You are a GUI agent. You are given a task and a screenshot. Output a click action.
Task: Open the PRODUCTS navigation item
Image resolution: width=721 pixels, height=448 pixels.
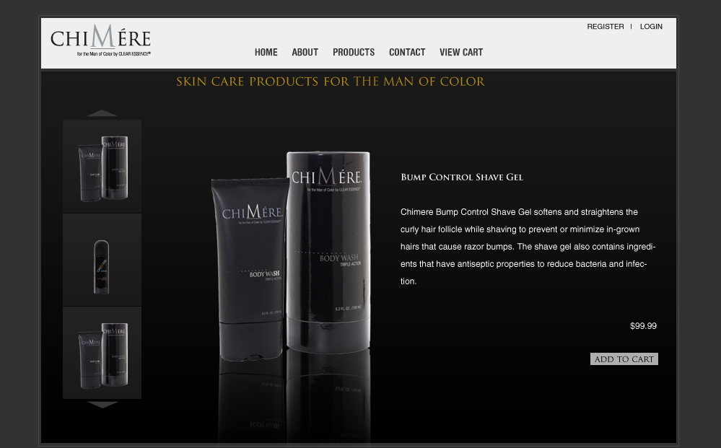click(354, 53)
